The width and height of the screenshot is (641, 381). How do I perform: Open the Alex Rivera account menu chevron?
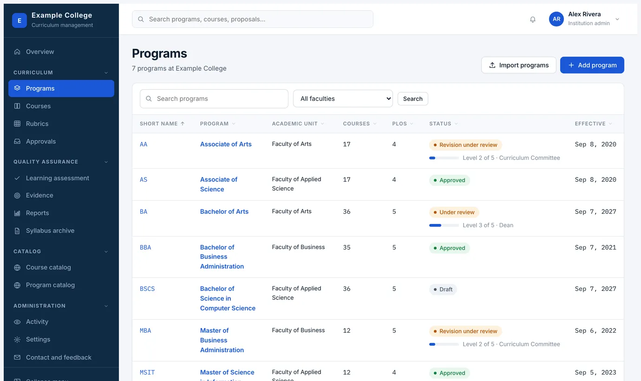[x=617, y=19]
